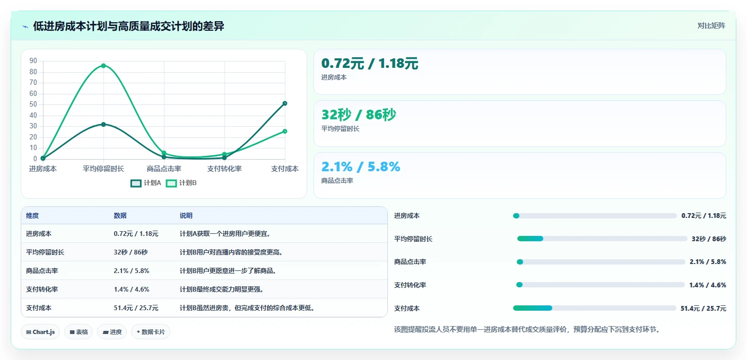Screen dimensions: 747x360
Task: Click the chart x-axis label 商品点击率
Action: click(164, 169)
